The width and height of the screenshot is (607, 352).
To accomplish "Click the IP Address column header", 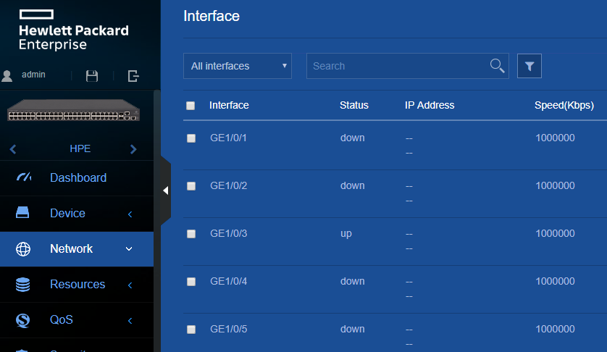I will point(430,105).
